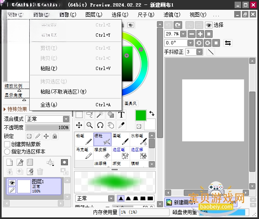Toggle lock all padlock icon
Viewport: 259px width, 219px height.
54,136
